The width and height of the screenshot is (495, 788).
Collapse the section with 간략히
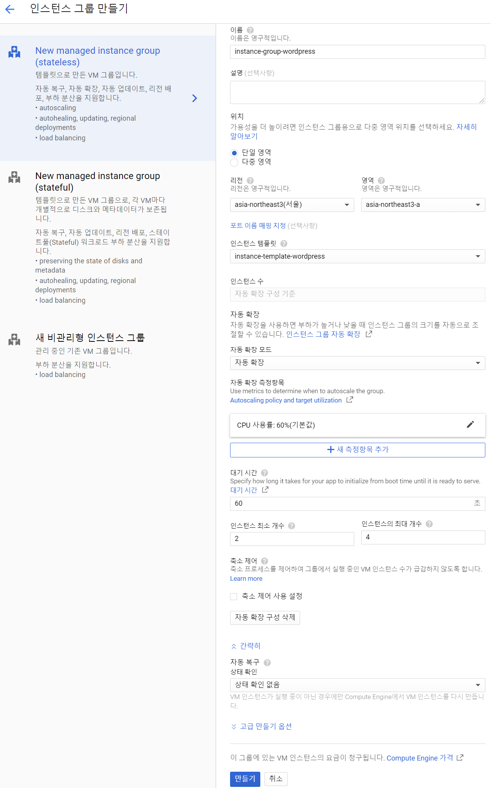pos(246,646)
